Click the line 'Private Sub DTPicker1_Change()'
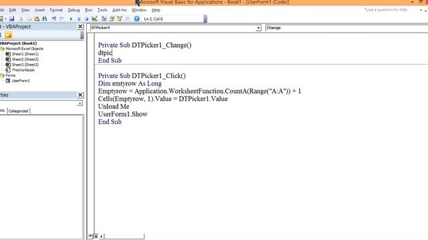 [x=144, y=45]
